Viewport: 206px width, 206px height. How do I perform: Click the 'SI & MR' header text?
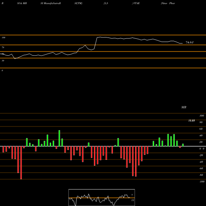(x=22, y=3)
